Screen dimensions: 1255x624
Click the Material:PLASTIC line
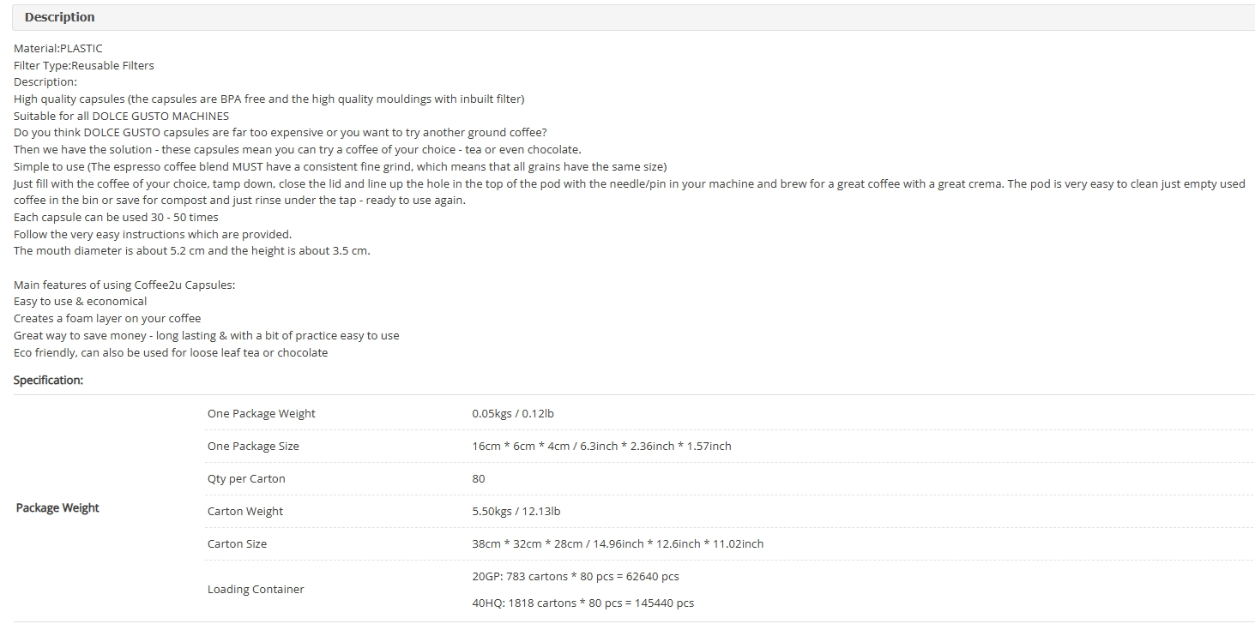[x=57, y=49]
